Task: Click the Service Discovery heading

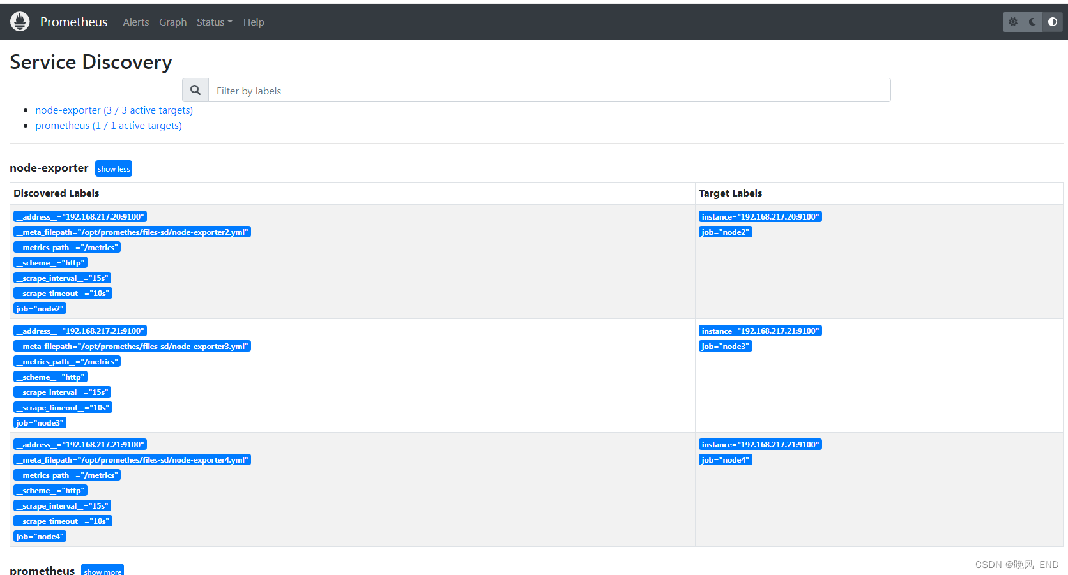Action: point(91,62)
